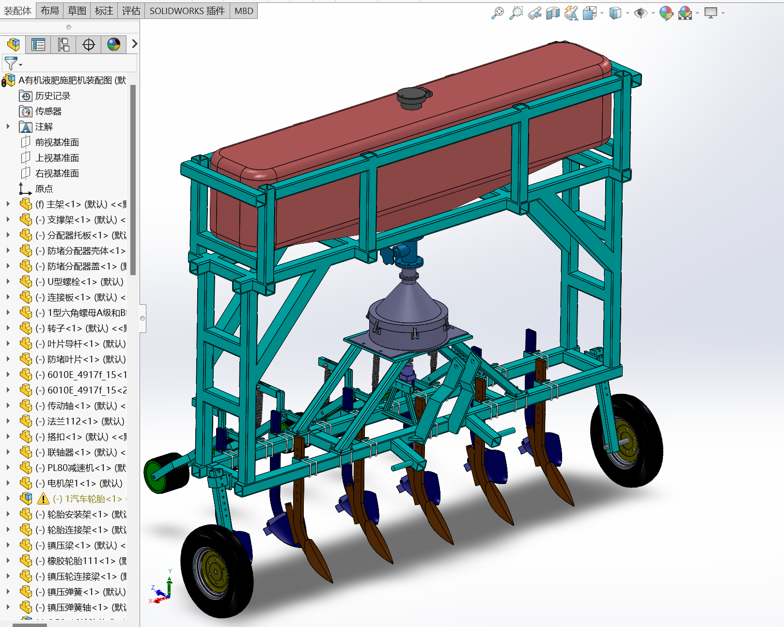Toggle the Section View tool
The image size is (784, 627).
click(x=553, y=14)
